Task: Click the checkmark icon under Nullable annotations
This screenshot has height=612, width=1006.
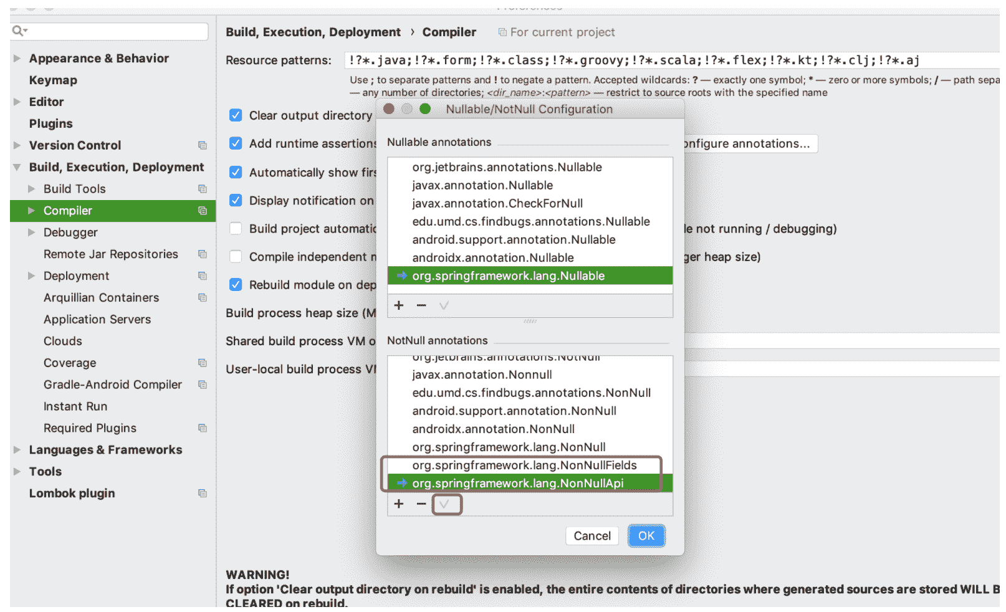Action: (444, 305)
